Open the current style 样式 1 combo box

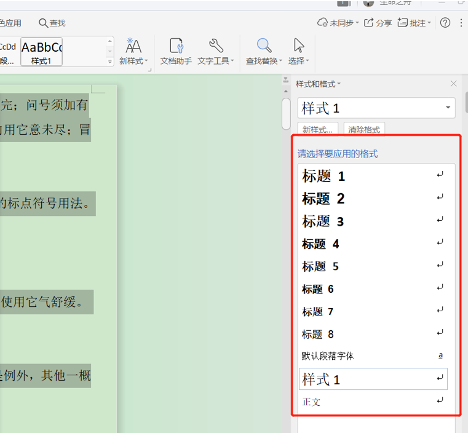[x=376, y=108]
